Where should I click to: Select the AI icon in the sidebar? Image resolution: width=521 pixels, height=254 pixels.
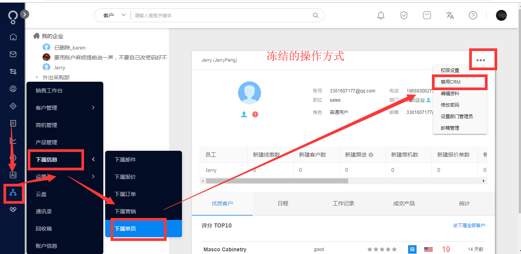pos(13,175)
